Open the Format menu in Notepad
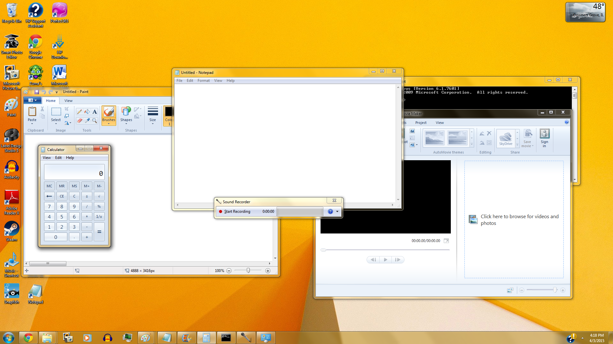613x344 pixels. pos(204,81)
